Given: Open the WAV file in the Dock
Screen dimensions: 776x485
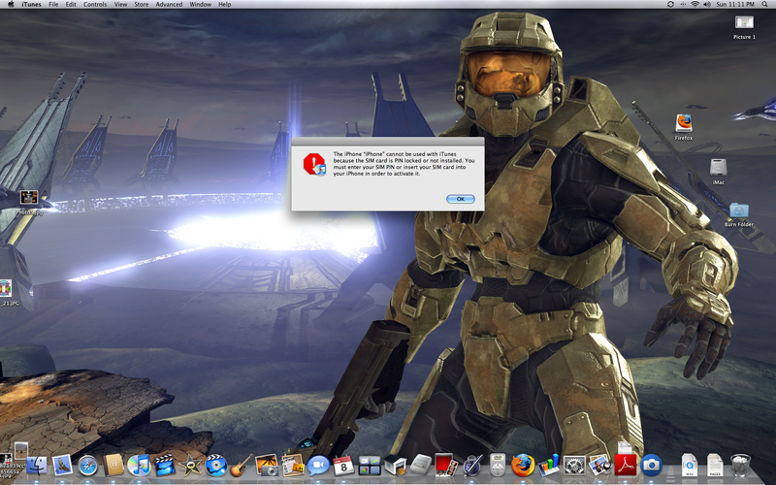Looking at the screenshot, I should click(690, 465).
